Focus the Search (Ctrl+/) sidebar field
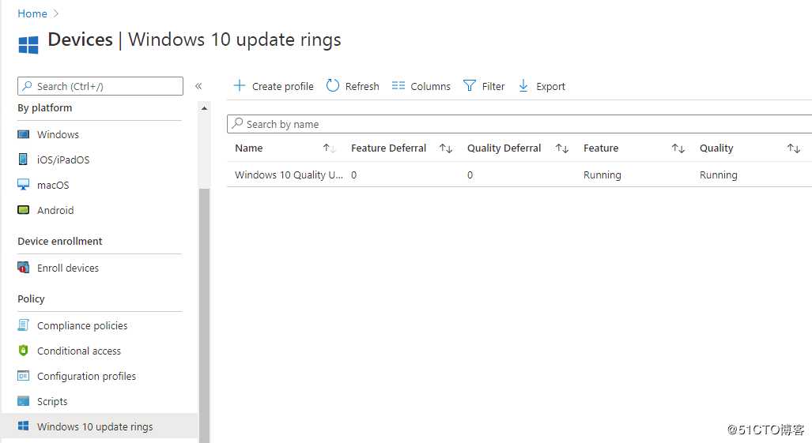 [x=100, y=86]
